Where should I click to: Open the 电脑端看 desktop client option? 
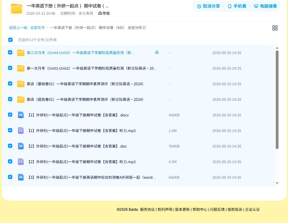[x=265, y=6]
